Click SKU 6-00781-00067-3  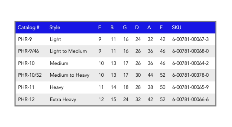[190, 39]
